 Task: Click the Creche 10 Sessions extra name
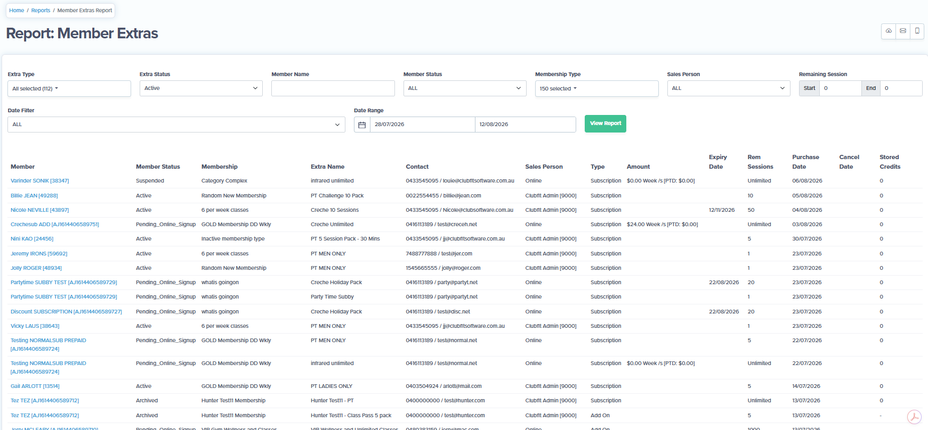[335, 210]
